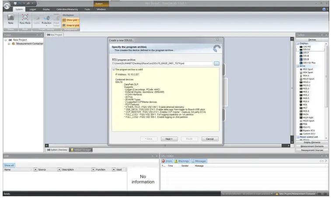This screenshot has height=198, width=331.
Task: Collapse the ECUs group in Toolbox
Action: (x=298, y=66)
